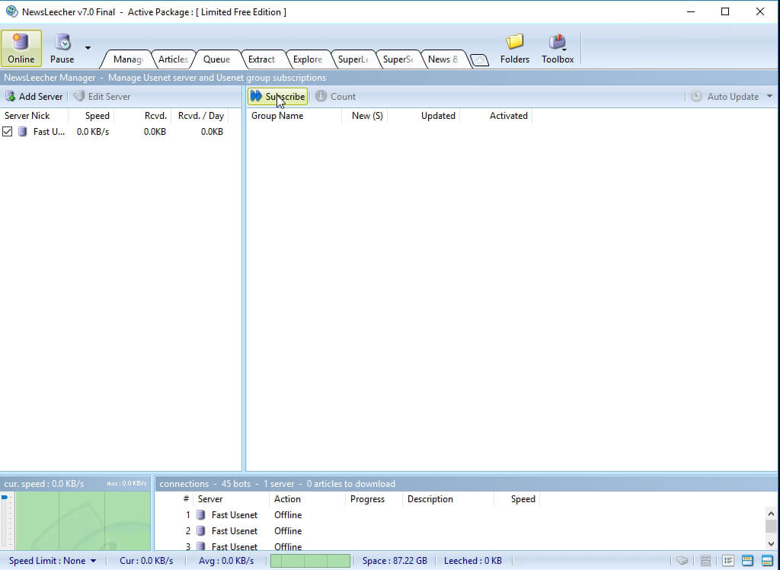The height and width of the screenshot is (570, 780).
Task: Open the SuperLeech tab
Action: pyautogui.click(x=352, y=59)
